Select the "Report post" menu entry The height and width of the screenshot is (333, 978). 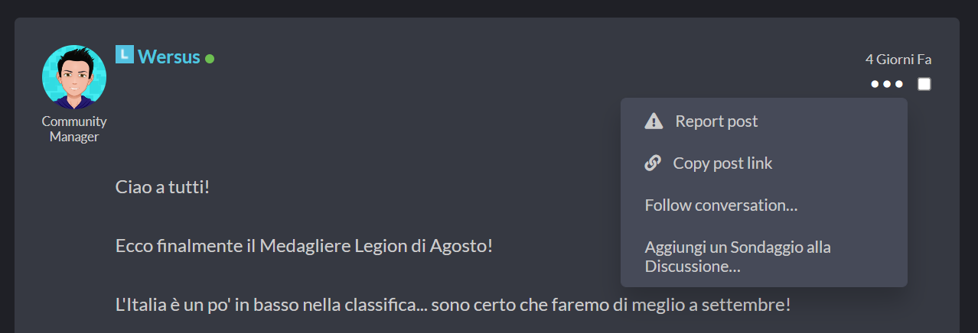point(716,121)
